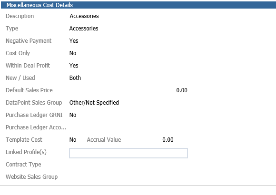This screenshot has height=195, width=276.
Task: Click the Accrual Value label
Action: [x=104, y=140]
